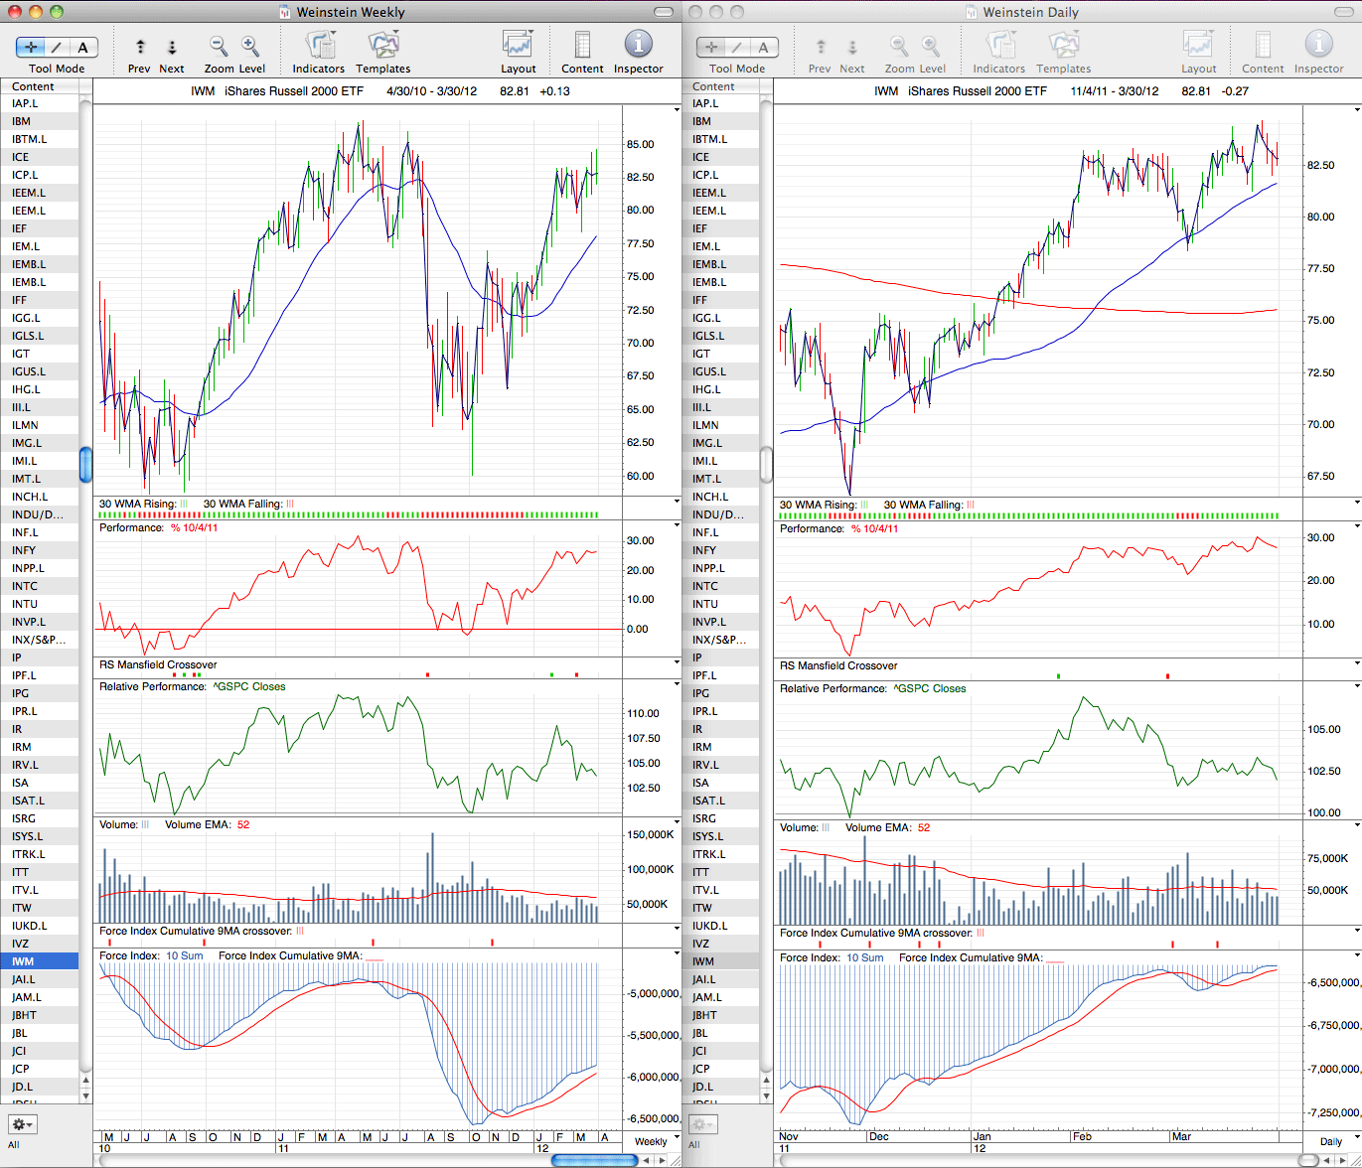Open Daily period dropdown below chart
This screenshot has height=1168, width=1362.
[x=1332, y=1141]
